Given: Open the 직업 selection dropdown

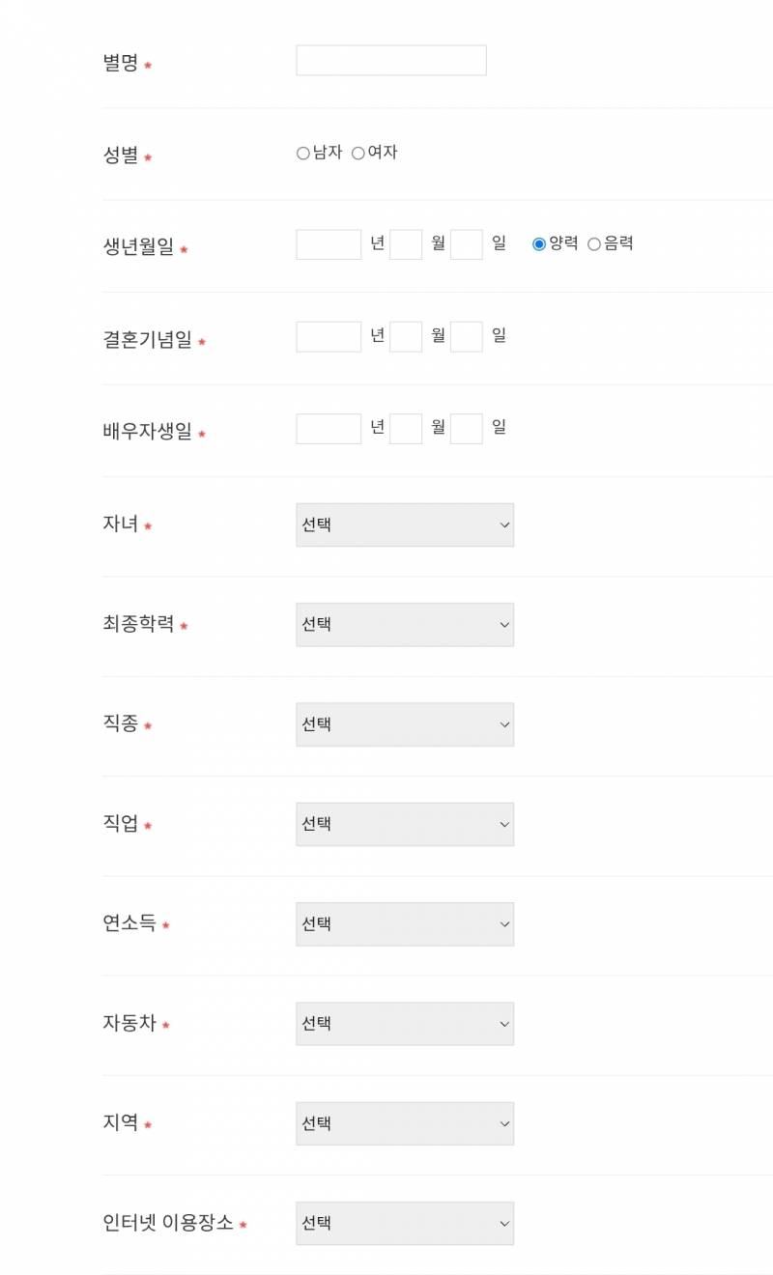Looking at the screenshot, I should click(404, 824).
